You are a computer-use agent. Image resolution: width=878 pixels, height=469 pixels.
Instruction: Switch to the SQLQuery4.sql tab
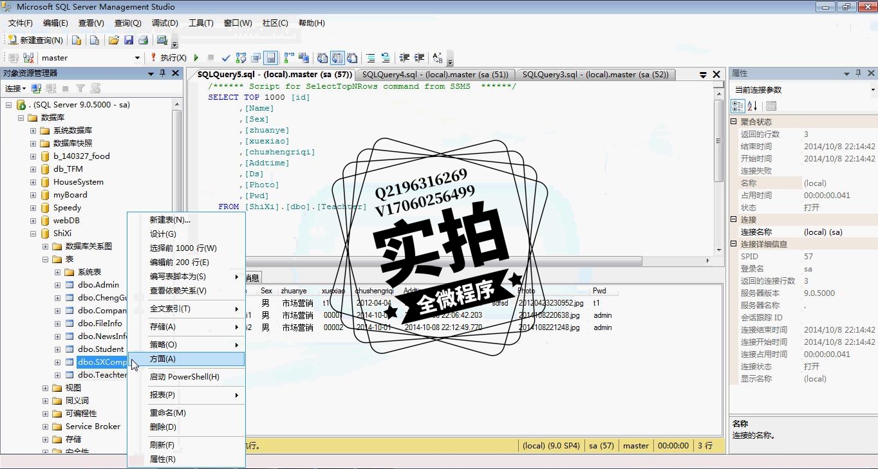[x=435, y=74]
